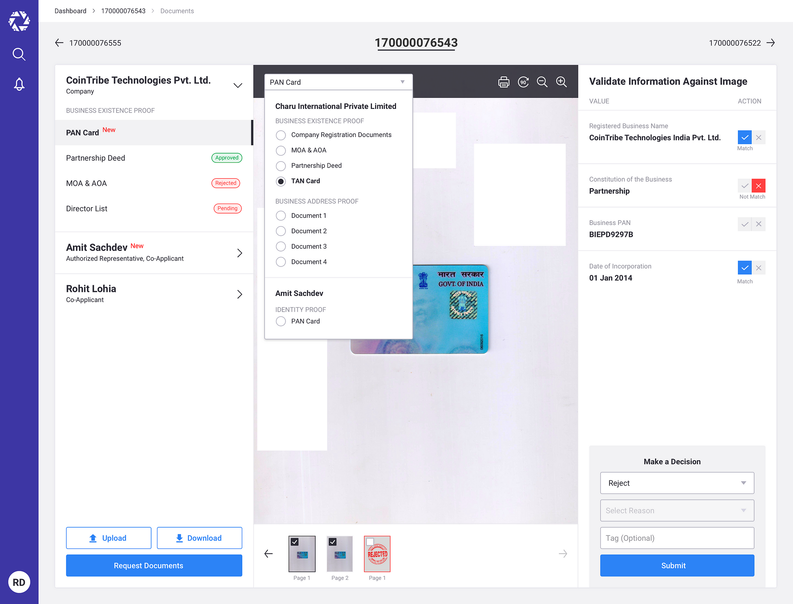
Task: Click the Download button
Action: pyautogui.click(x=199, y=538)
